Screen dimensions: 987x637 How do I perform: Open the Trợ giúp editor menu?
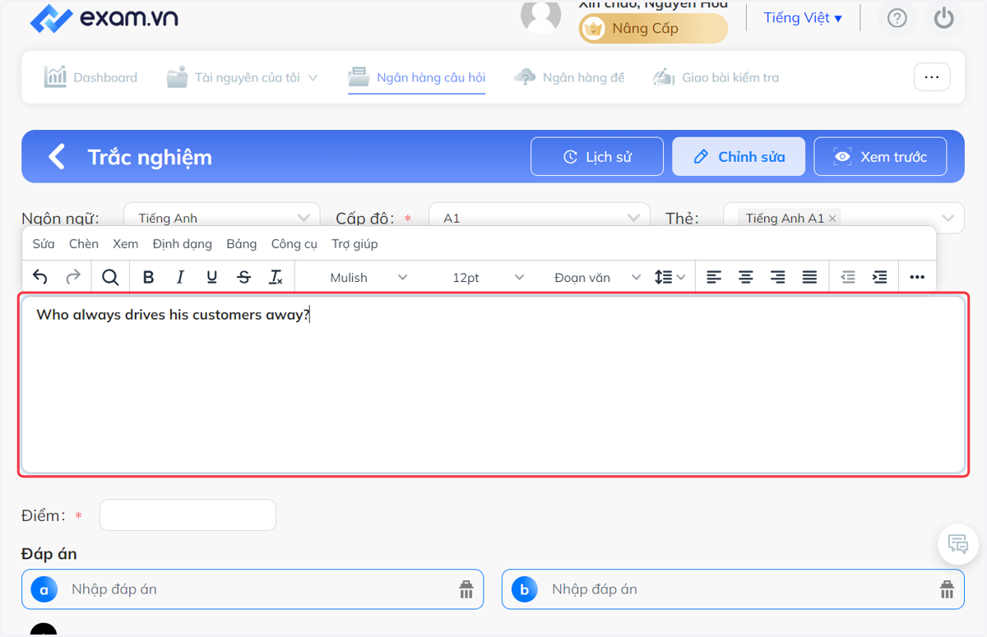(355, 243)
